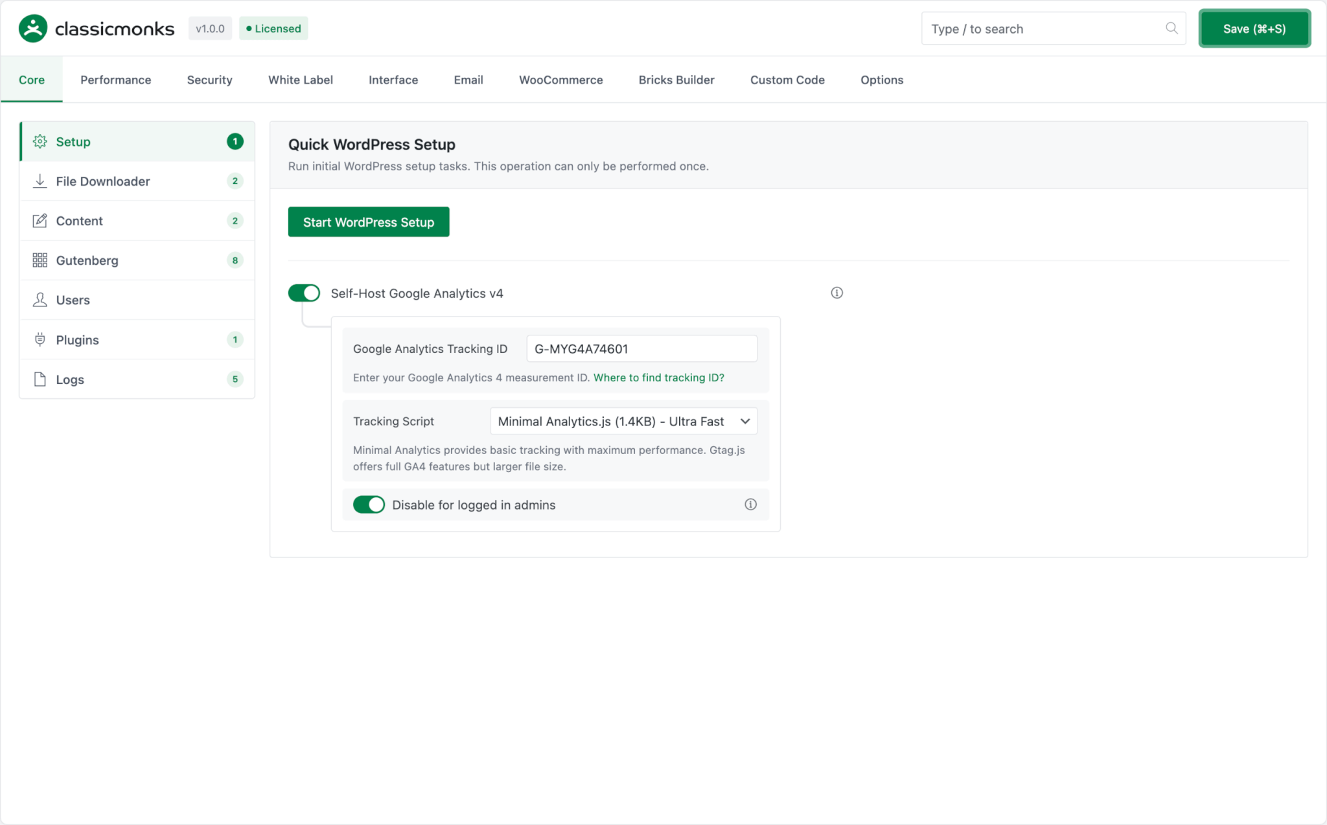
Task: Click the Gutenberg grid icon
Action: tap(40, 260)
